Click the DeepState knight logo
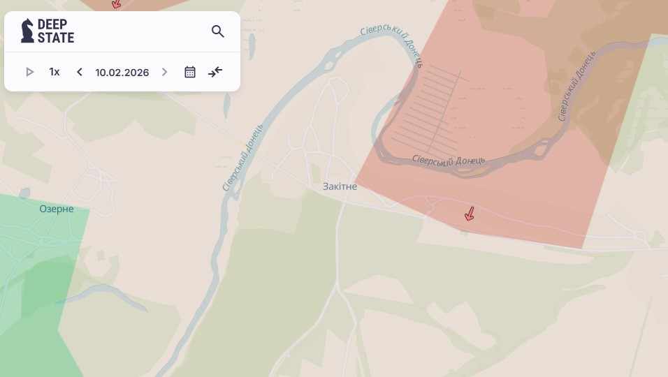Image resolution: width=668 pixels, height=377 pixels. click(x=27, y=31)
